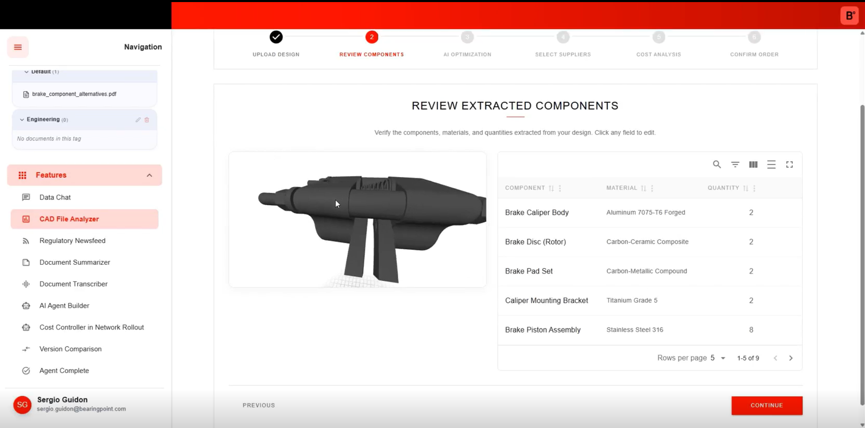Delete the Engineering tag via trash icon
This screenshot has width=865, height=428.
(147, 120)
